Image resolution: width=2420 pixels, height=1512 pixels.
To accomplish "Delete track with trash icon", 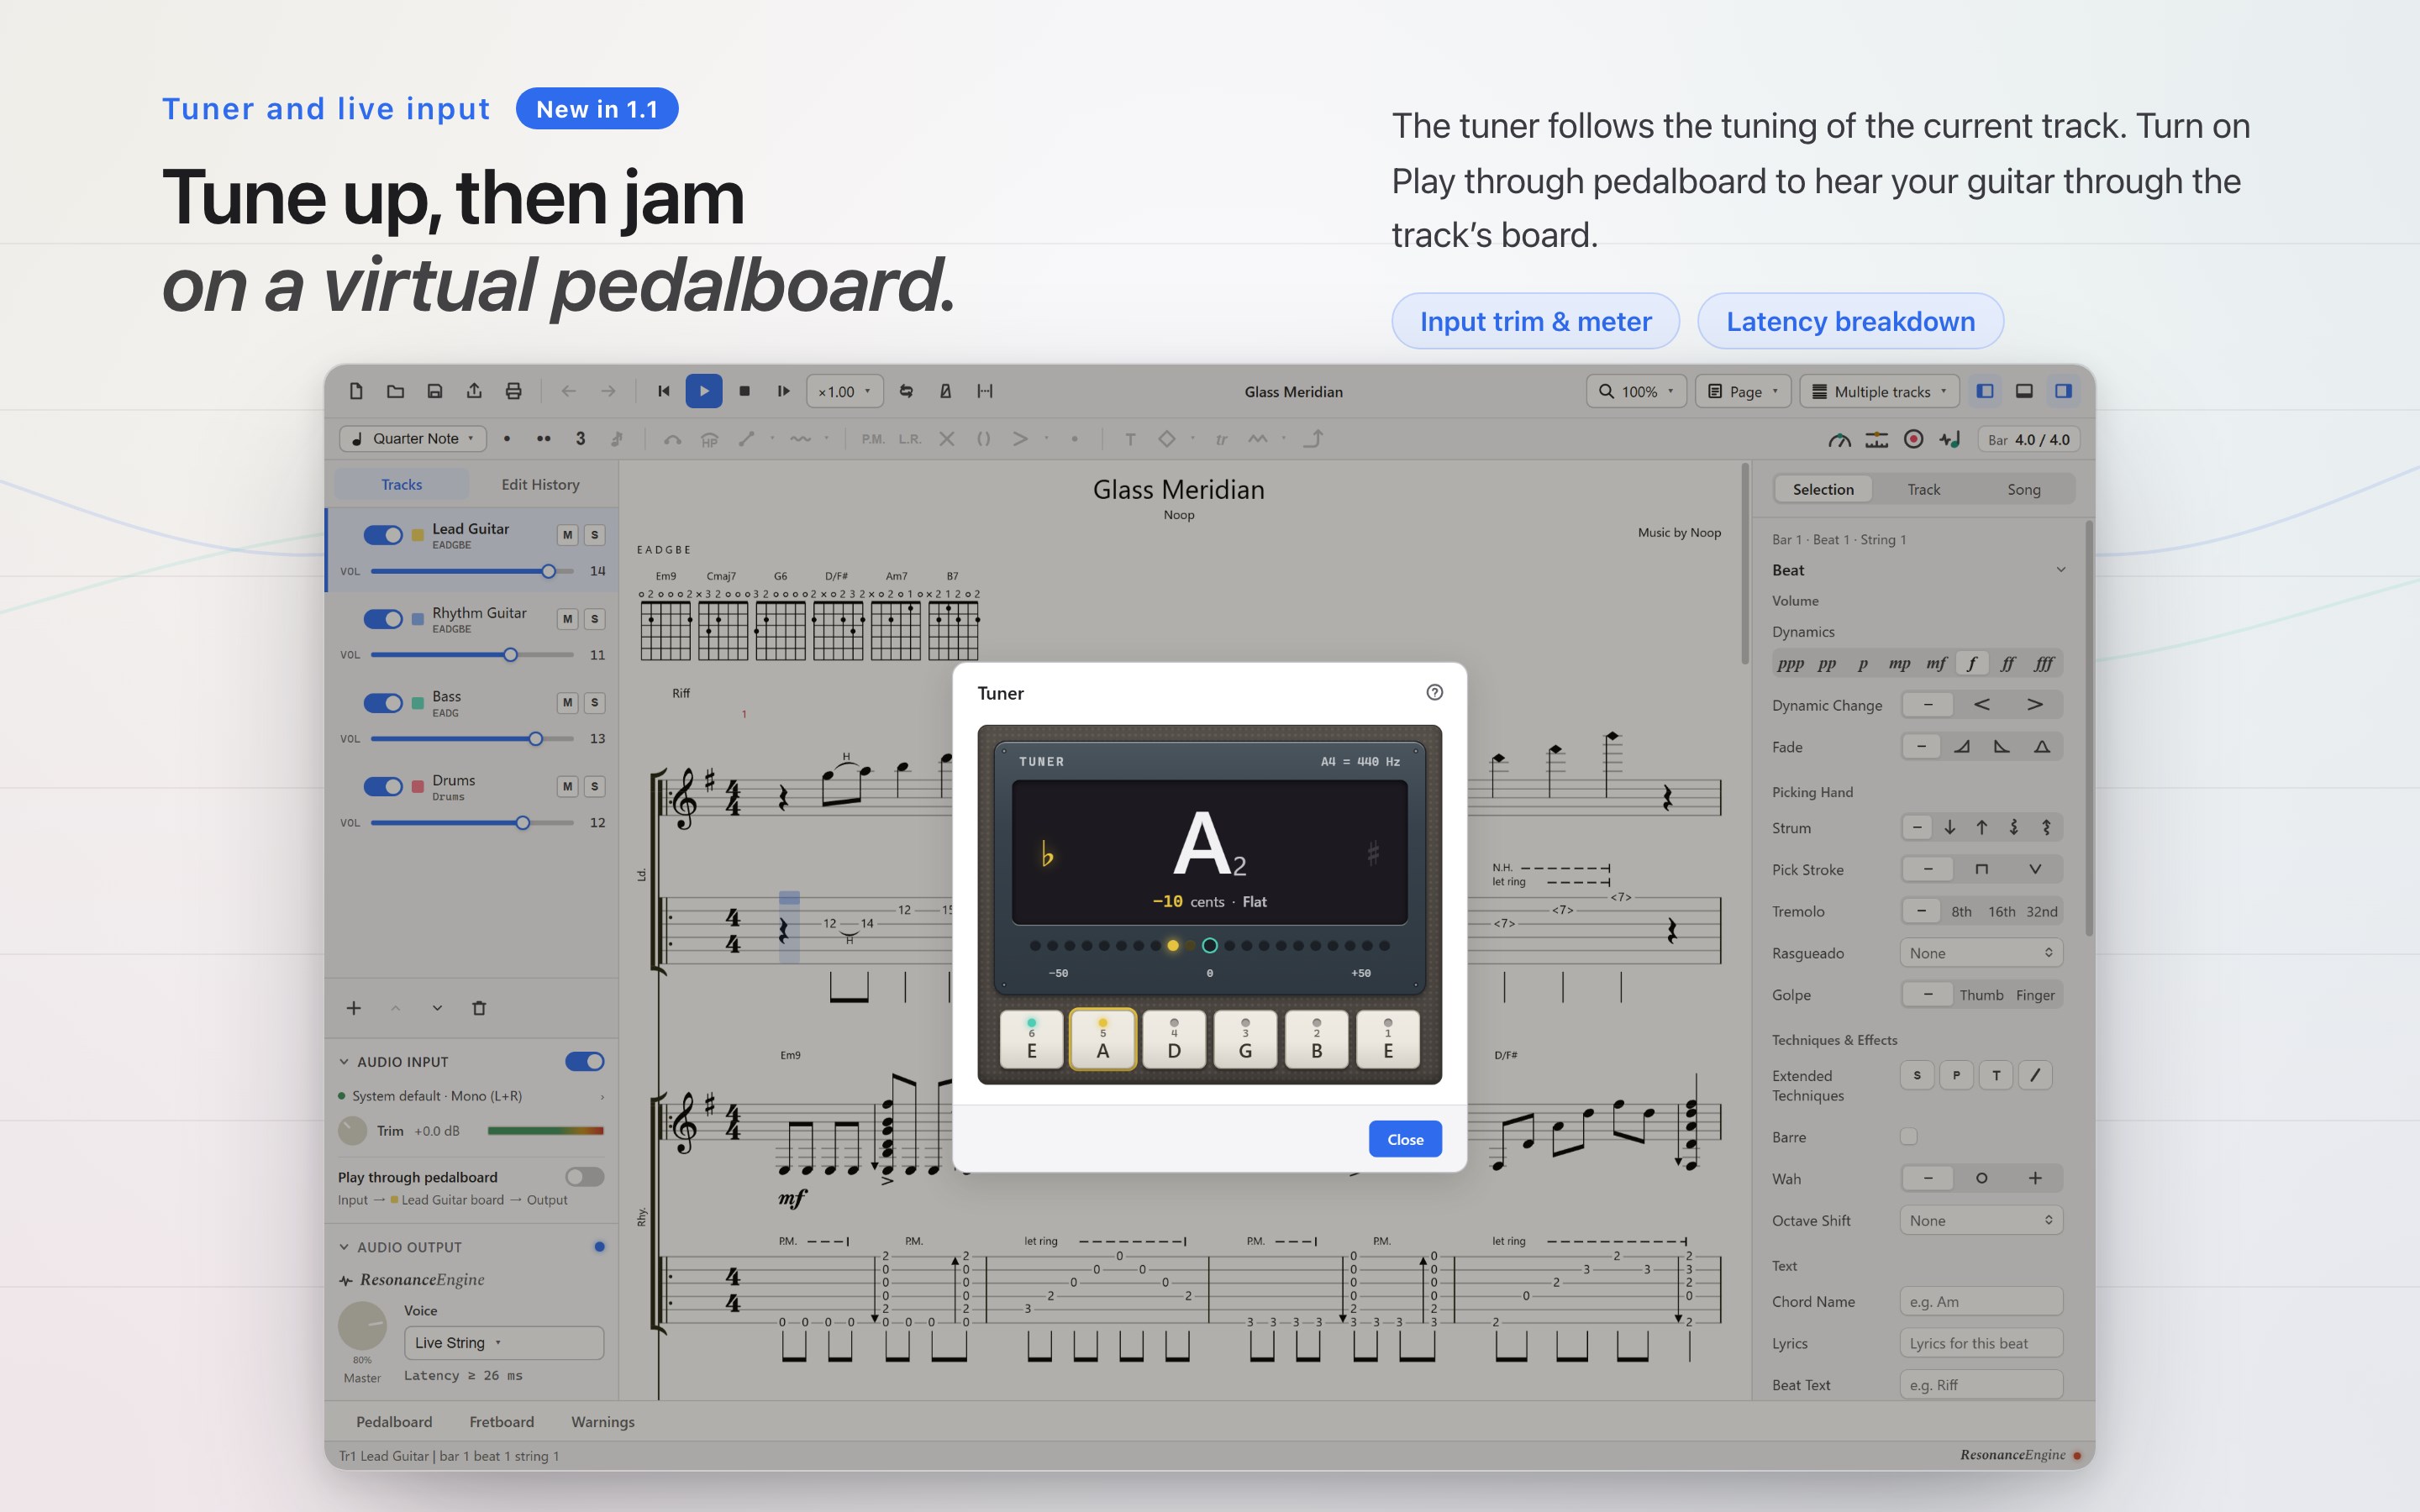I will coord(479,1008).
